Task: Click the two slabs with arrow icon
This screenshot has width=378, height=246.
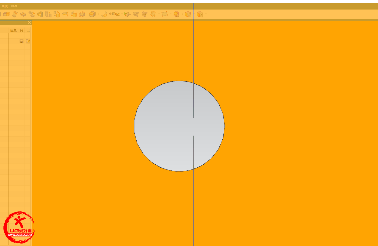Action: point(32,14)
